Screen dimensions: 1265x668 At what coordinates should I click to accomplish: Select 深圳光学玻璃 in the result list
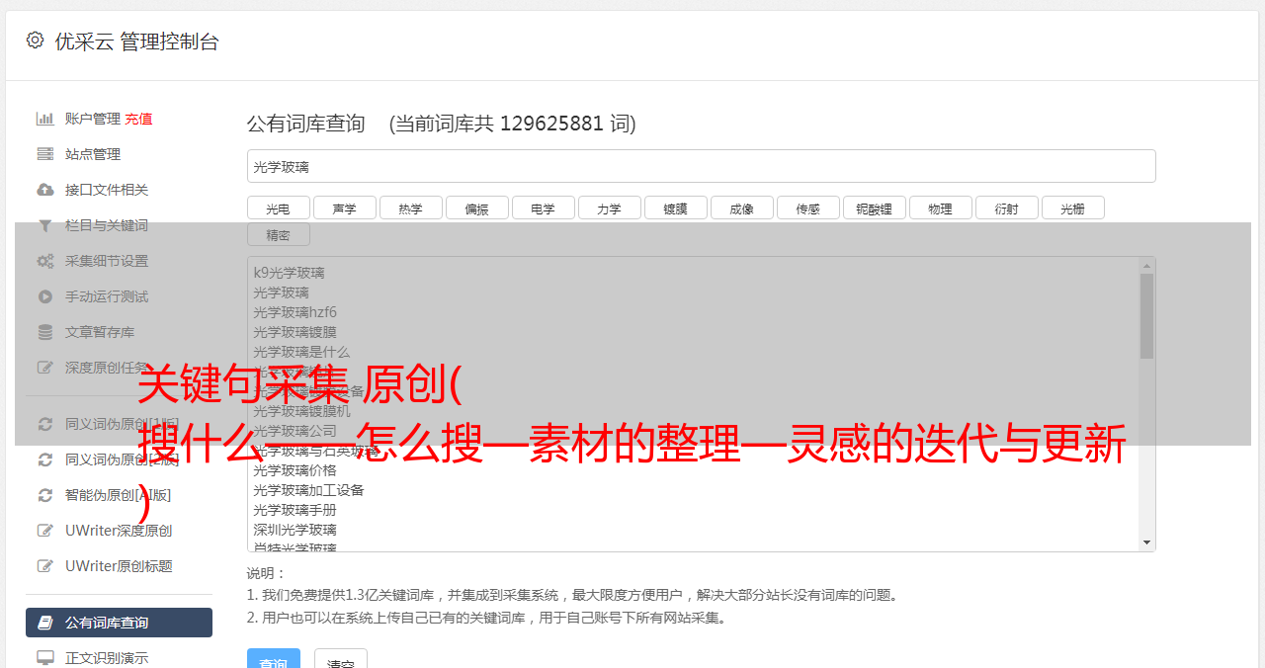coord(295,530)
